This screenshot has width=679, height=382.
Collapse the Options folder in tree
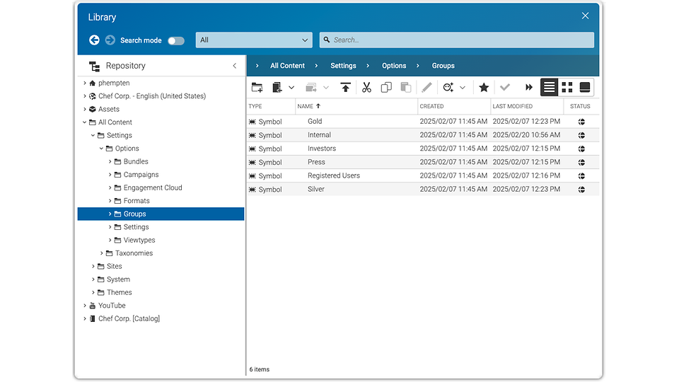(x=102, y=149)
